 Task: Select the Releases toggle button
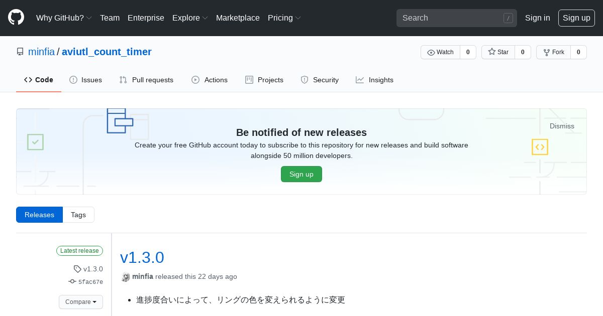(39, 215)
